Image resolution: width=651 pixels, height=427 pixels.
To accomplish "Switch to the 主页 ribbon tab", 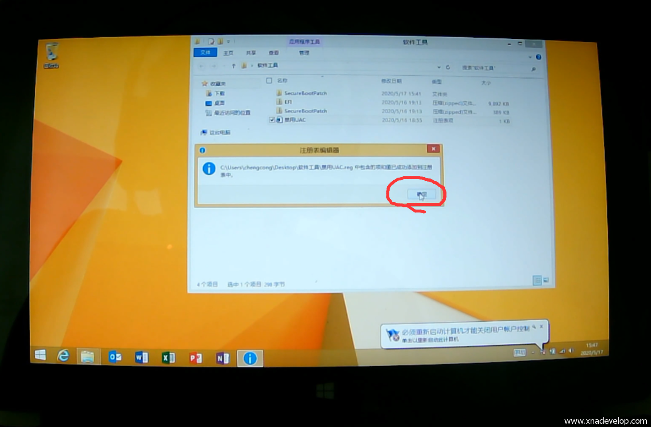I will point(228,53).
